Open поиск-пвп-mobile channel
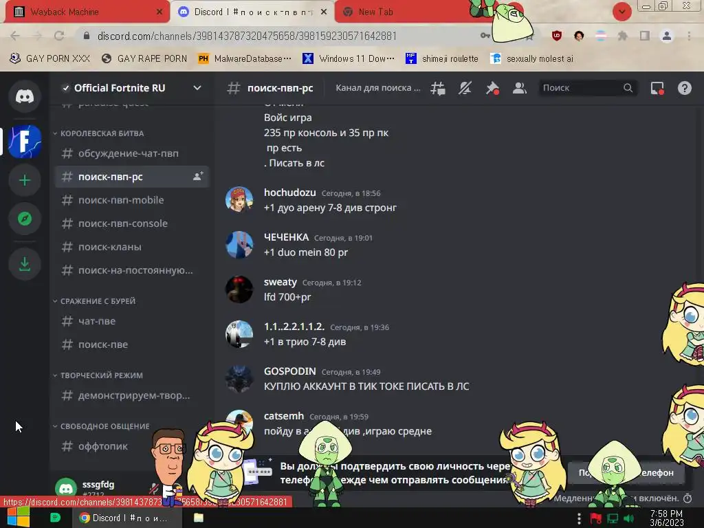The image size is (704, 528). [132, 200]
